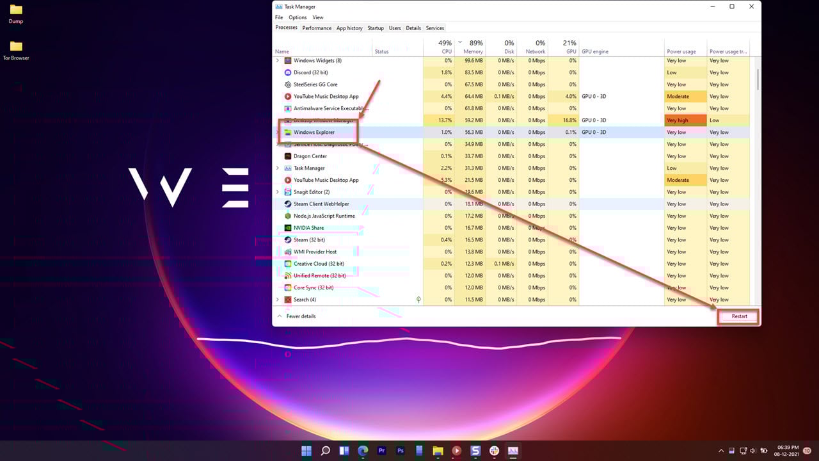Show hidden system tray icons chevron
This screenshot has width=819, height=461.
pos(722,451)
